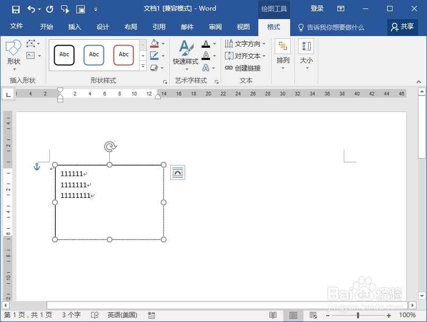Expand the shape styles gallery with More arrow
The height and width of the screenshot is (322, 427).
143,65
